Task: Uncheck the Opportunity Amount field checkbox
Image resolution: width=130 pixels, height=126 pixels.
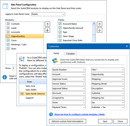Action: click(x=60, y=28)
